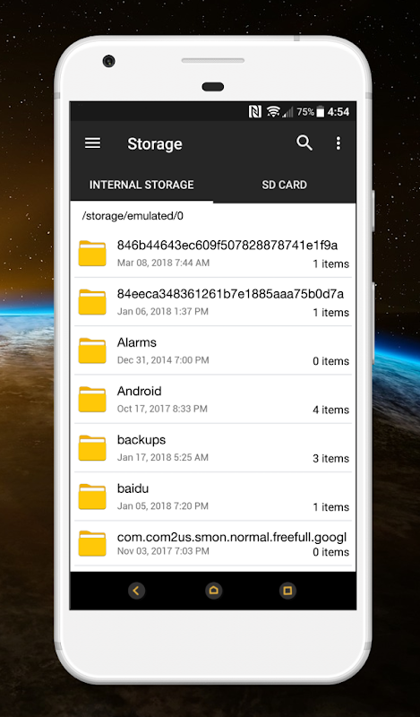Tap the Android folder icon

[92, 399]
